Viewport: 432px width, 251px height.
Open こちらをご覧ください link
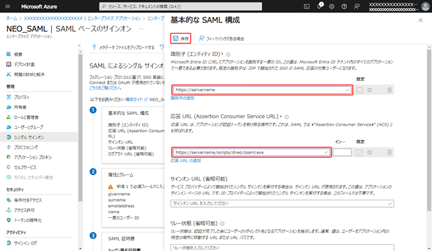106,88
